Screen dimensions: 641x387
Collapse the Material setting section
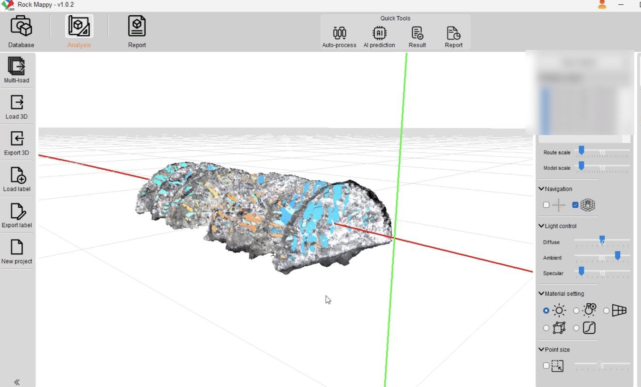541,293
